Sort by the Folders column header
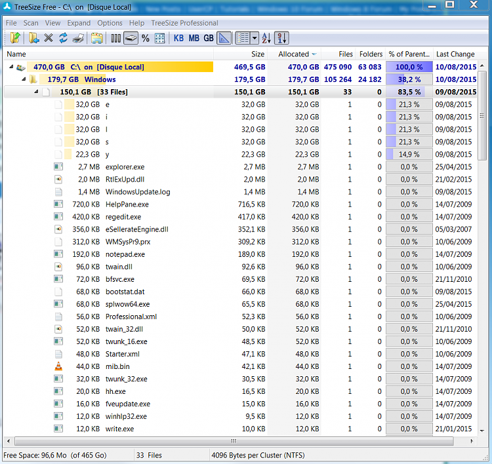 (x=371, y=54)
